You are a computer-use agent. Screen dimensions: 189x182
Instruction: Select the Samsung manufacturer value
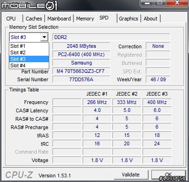click(81, 63)
